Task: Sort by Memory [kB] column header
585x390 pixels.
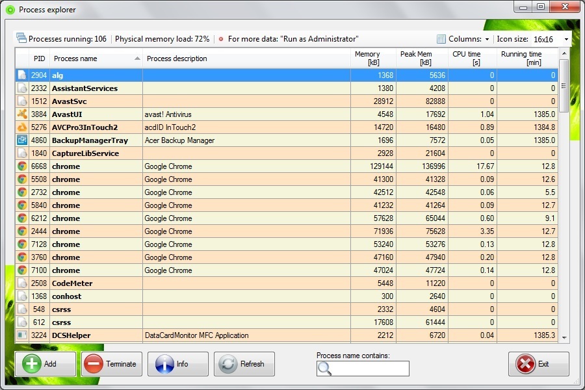Action: click(x=373, y=58)
